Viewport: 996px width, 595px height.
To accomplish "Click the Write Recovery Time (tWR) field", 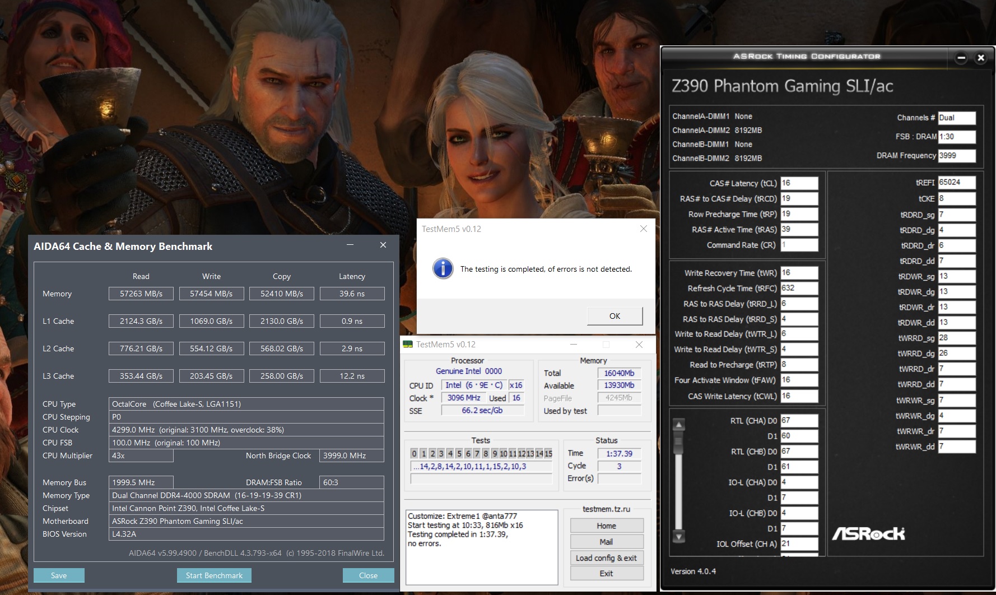I will pos(799,273).
